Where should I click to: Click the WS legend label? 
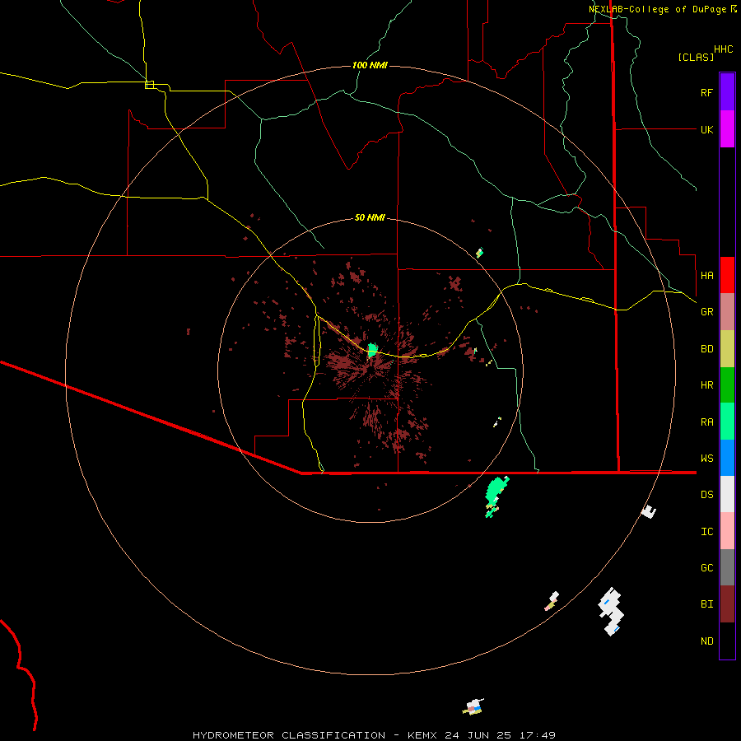point(706,459)
